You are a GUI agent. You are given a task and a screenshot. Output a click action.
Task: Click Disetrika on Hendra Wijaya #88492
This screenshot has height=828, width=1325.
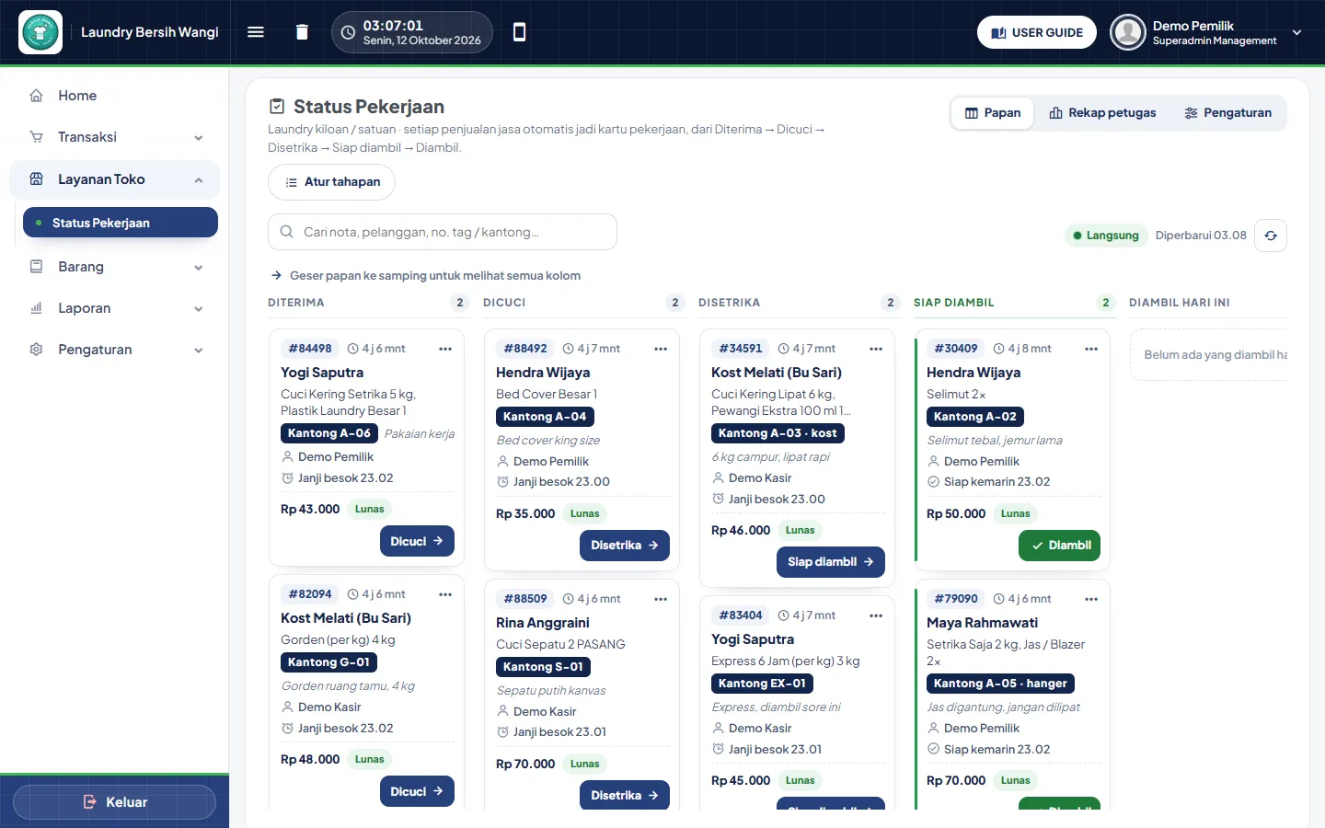[x=625, y=546]
